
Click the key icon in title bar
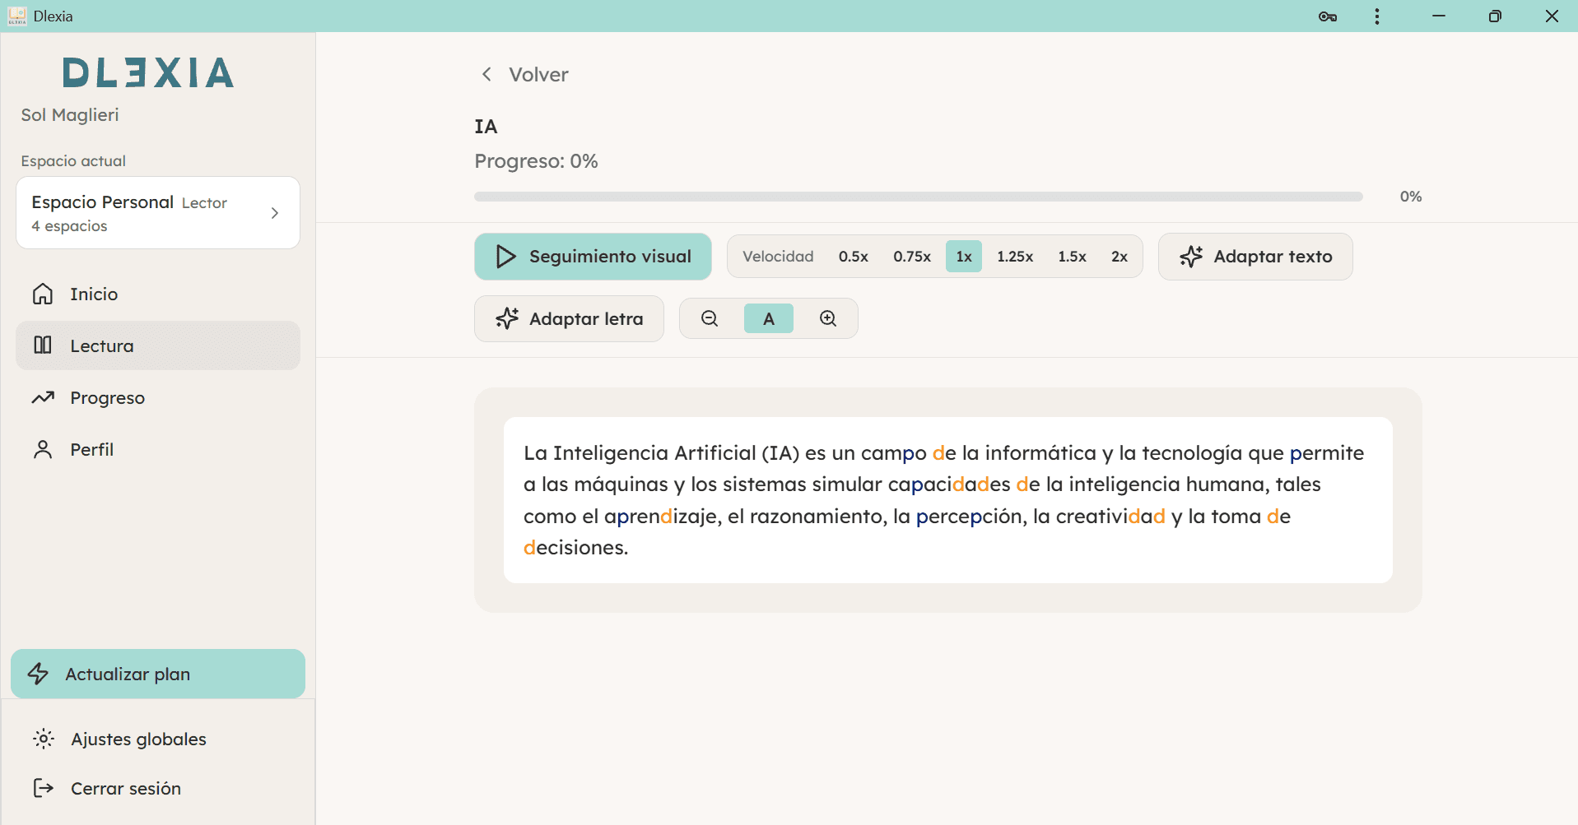point(1327,16)
